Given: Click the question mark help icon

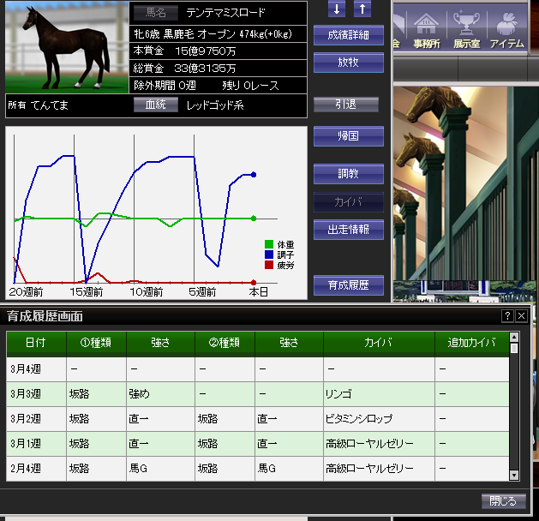Looking at the screenshot, I should tap(506, 316).
